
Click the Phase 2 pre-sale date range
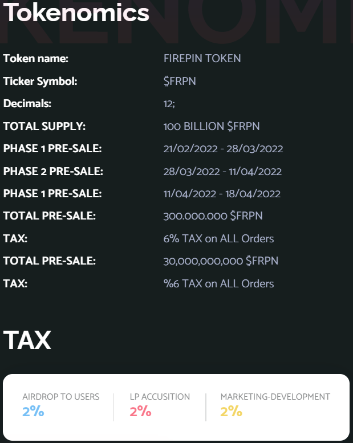coord(222,171)
